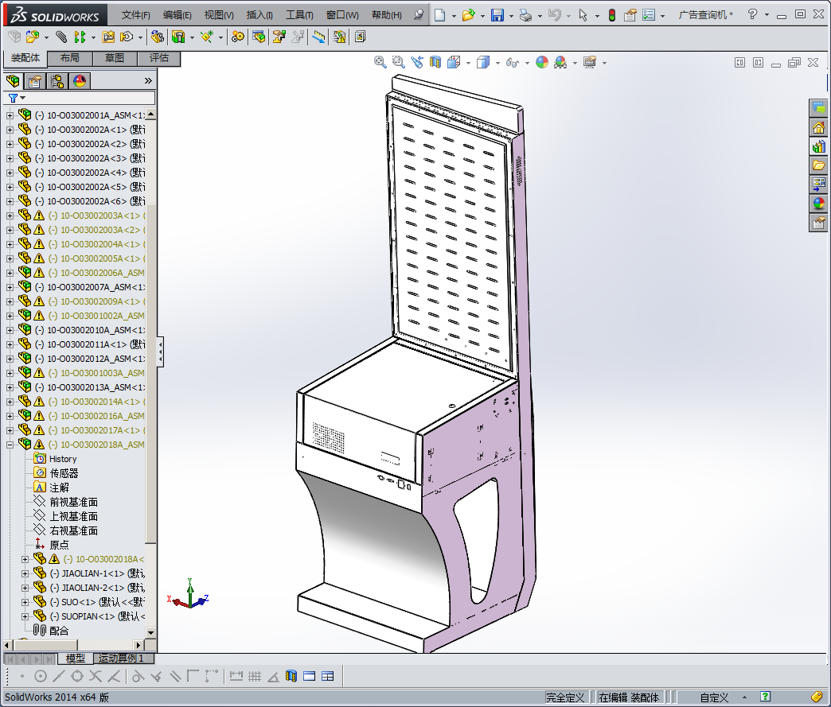831x707 pixels.
Task: Open the PropertyManager tab icon
Action: coord(35,80)
